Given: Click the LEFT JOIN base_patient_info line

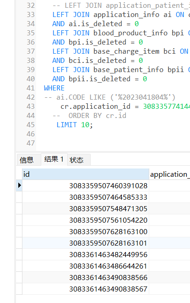Looking at the screenshot, I should pos(121,70).
